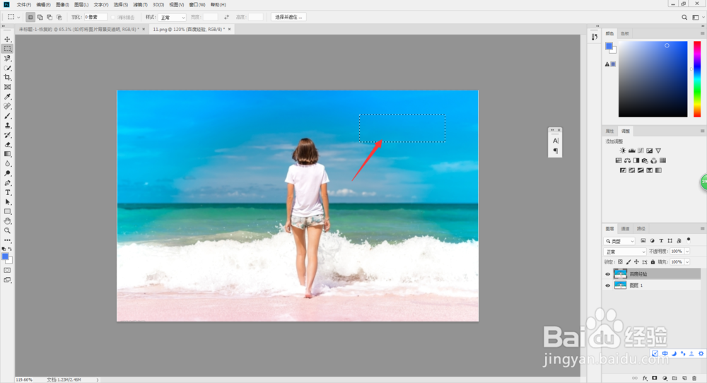Open the layer filter 类型 dropdown

pyautogui.click(x=619, y=241)
